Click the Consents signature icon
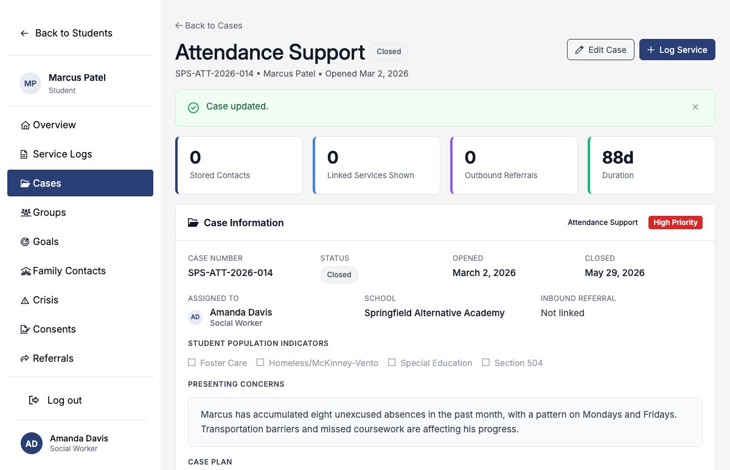 [x=25, y=330]
